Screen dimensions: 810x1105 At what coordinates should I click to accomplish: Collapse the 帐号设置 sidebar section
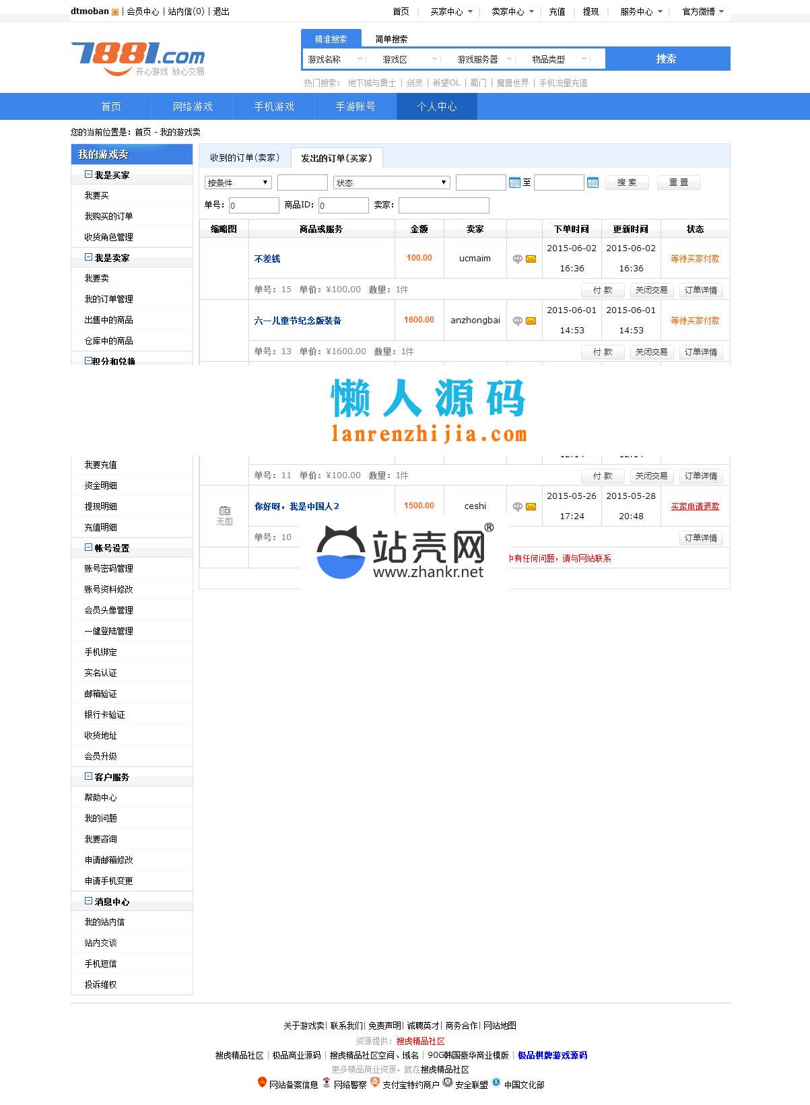point(88,547)
